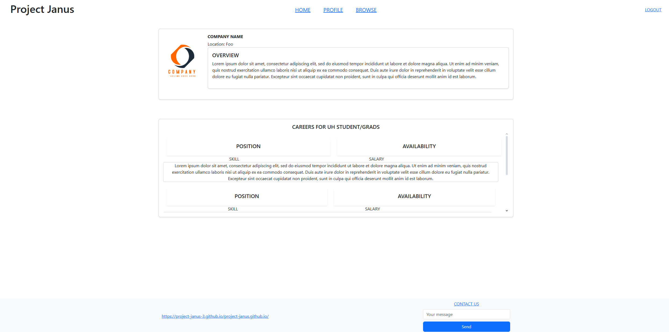Screen dimensions: 669x332
Task: Click the LOGOUT link
Action: point(653,10)
